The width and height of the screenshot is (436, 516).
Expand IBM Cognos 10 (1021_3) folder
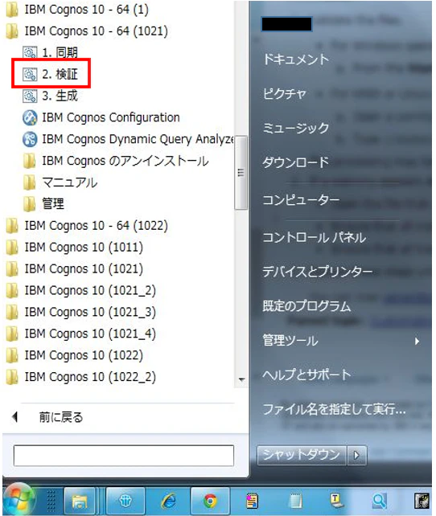[81, 312]
